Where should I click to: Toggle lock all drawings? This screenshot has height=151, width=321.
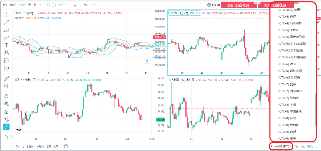6,111
